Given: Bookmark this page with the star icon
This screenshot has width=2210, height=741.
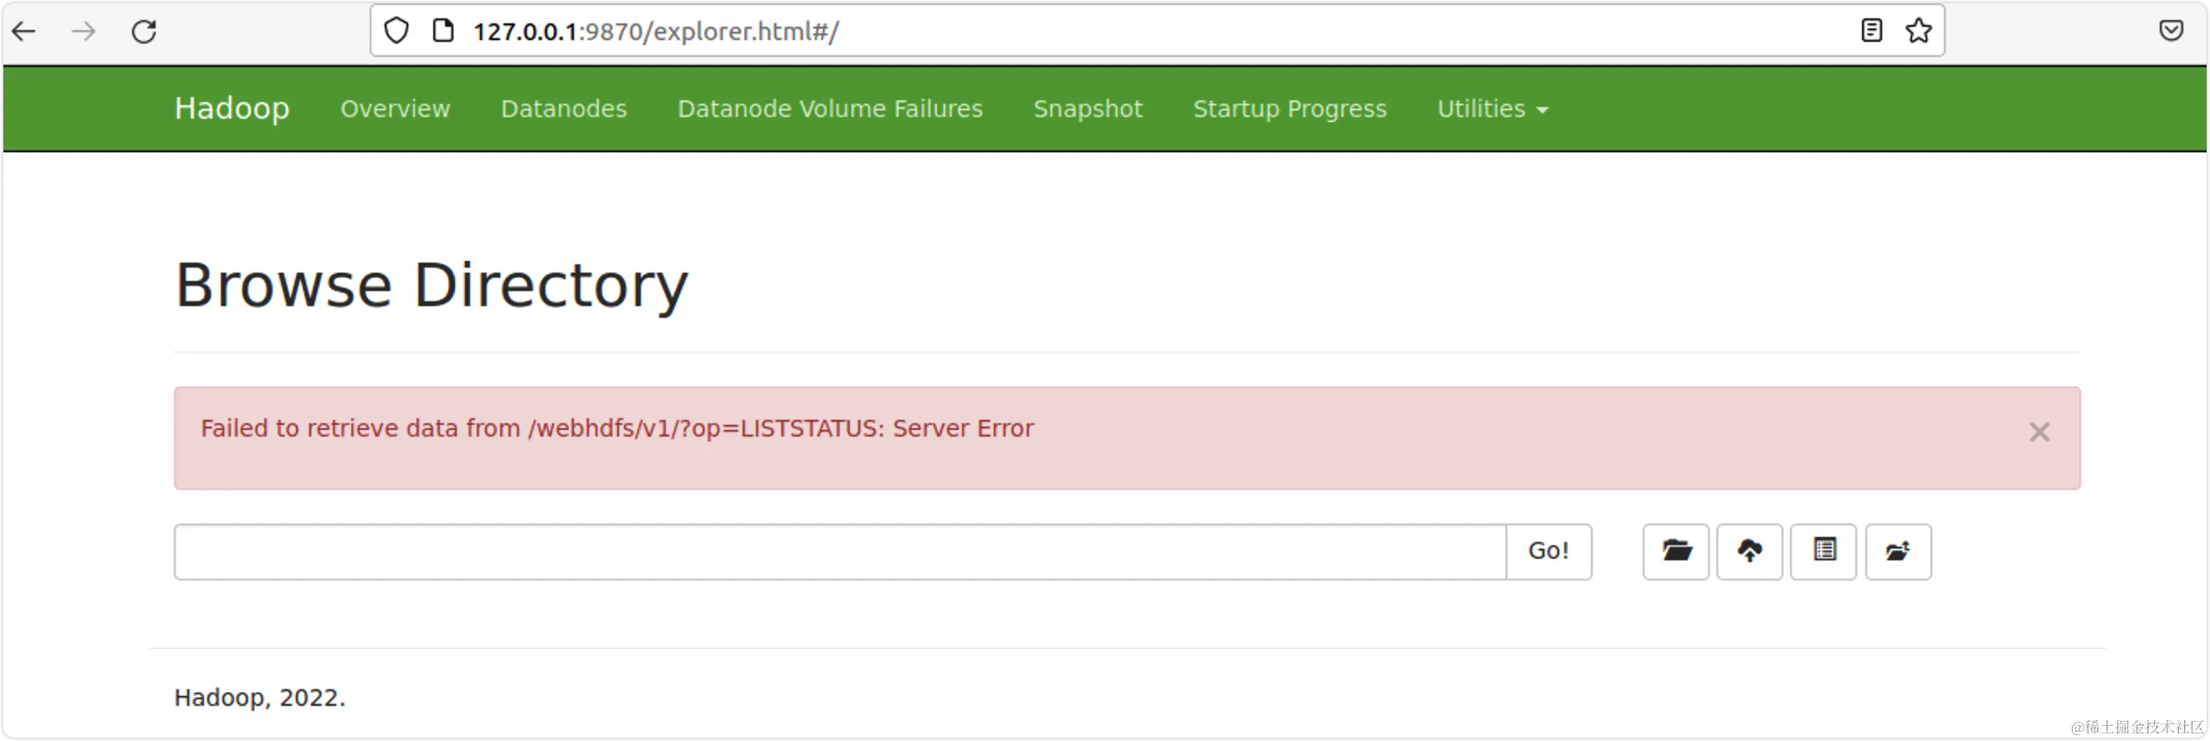Looking at the screenshot, I should point(1918,31).
